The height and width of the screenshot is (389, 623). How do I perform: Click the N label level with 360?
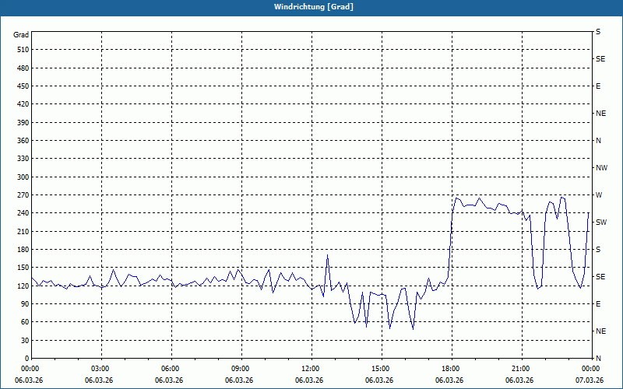point(598,141)
